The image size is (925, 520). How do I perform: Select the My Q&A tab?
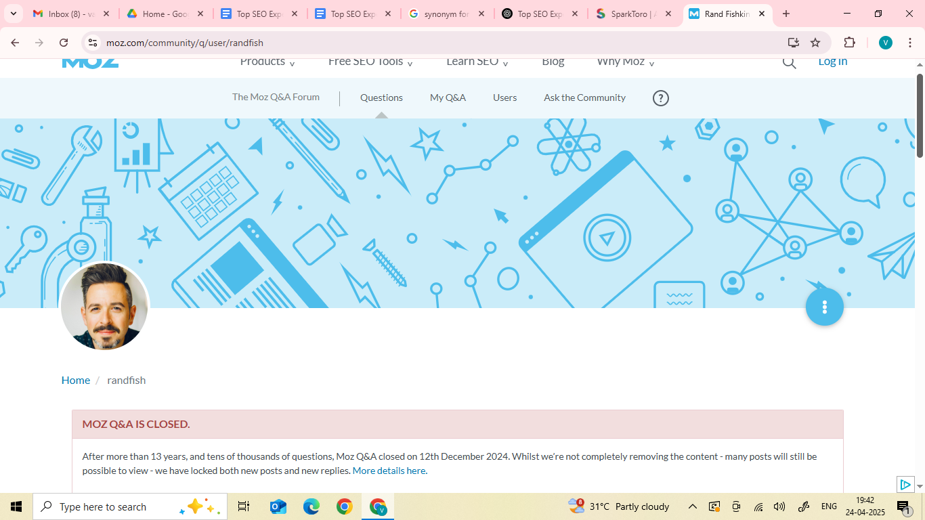point(448,97)
